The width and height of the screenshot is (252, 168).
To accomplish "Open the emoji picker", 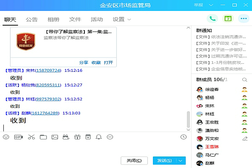I will tap(6, 137).
